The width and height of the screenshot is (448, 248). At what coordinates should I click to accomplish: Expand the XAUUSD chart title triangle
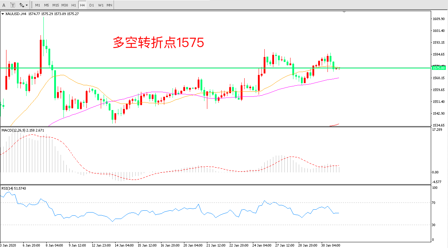(x=3, y=14)
